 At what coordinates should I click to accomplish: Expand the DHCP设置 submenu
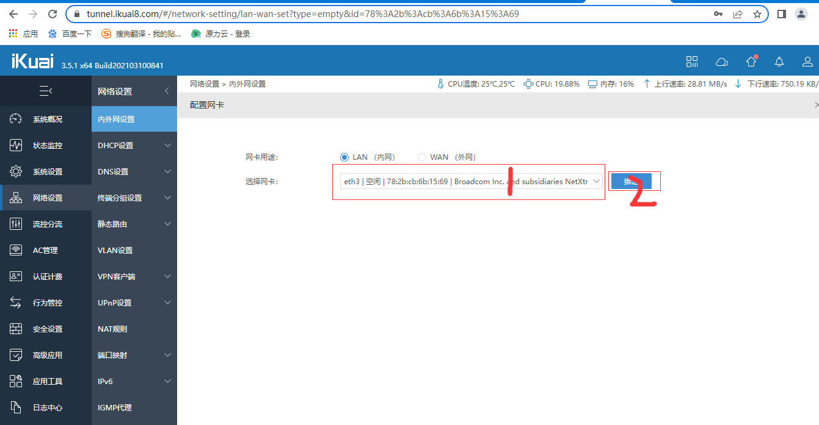coord(134,145)
